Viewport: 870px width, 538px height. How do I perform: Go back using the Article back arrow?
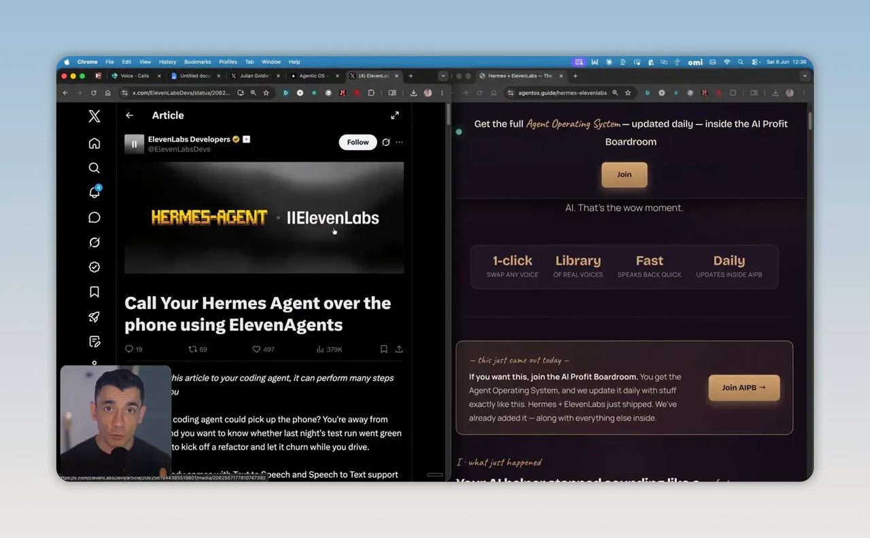(x=129, y=115)
